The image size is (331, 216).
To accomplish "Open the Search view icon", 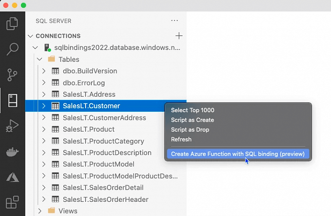I will pos(12,49).
